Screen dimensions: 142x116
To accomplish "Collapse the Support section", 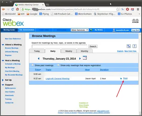I will coord(3,85).
